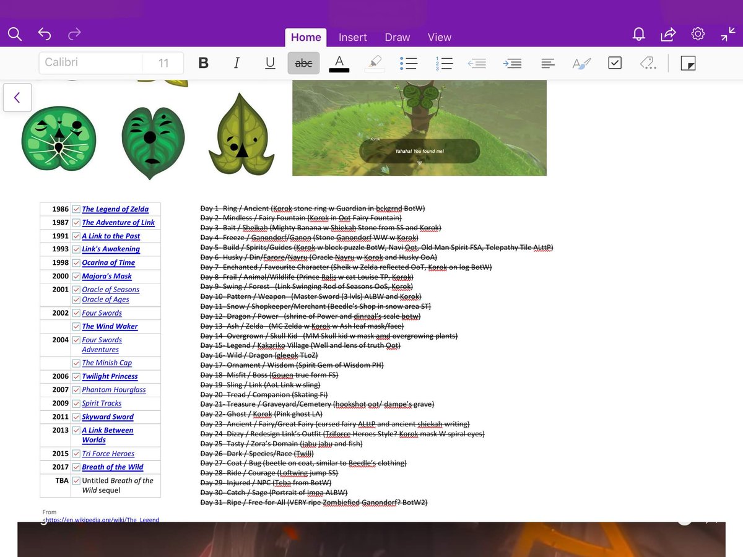Toggle strikethrough formatting

coord(303,63)
